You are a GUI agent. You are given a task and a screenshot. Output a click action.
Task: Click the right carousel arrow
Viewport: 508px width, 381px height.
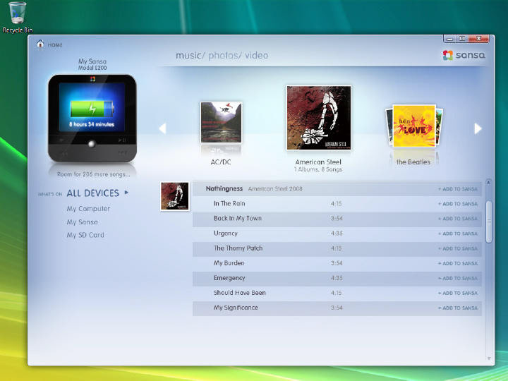coord(478,128)
